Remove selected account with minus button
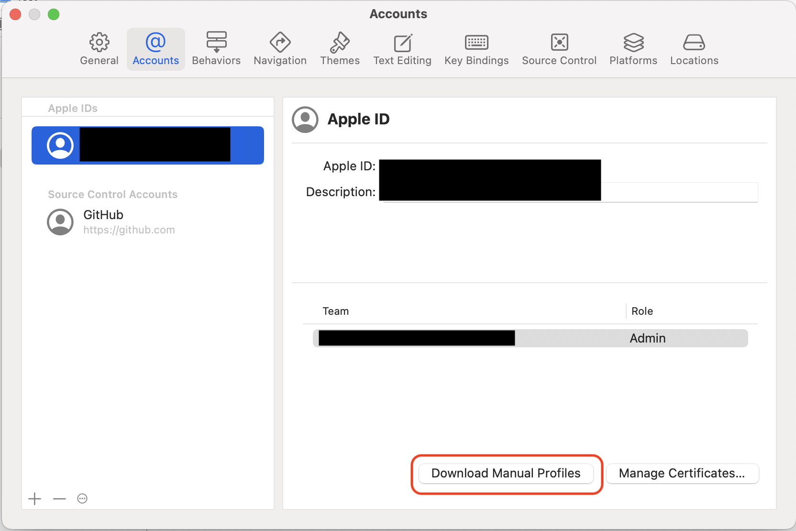Image resolution: width=796 pixels, height=531 pixels. (x=59, y=499)
